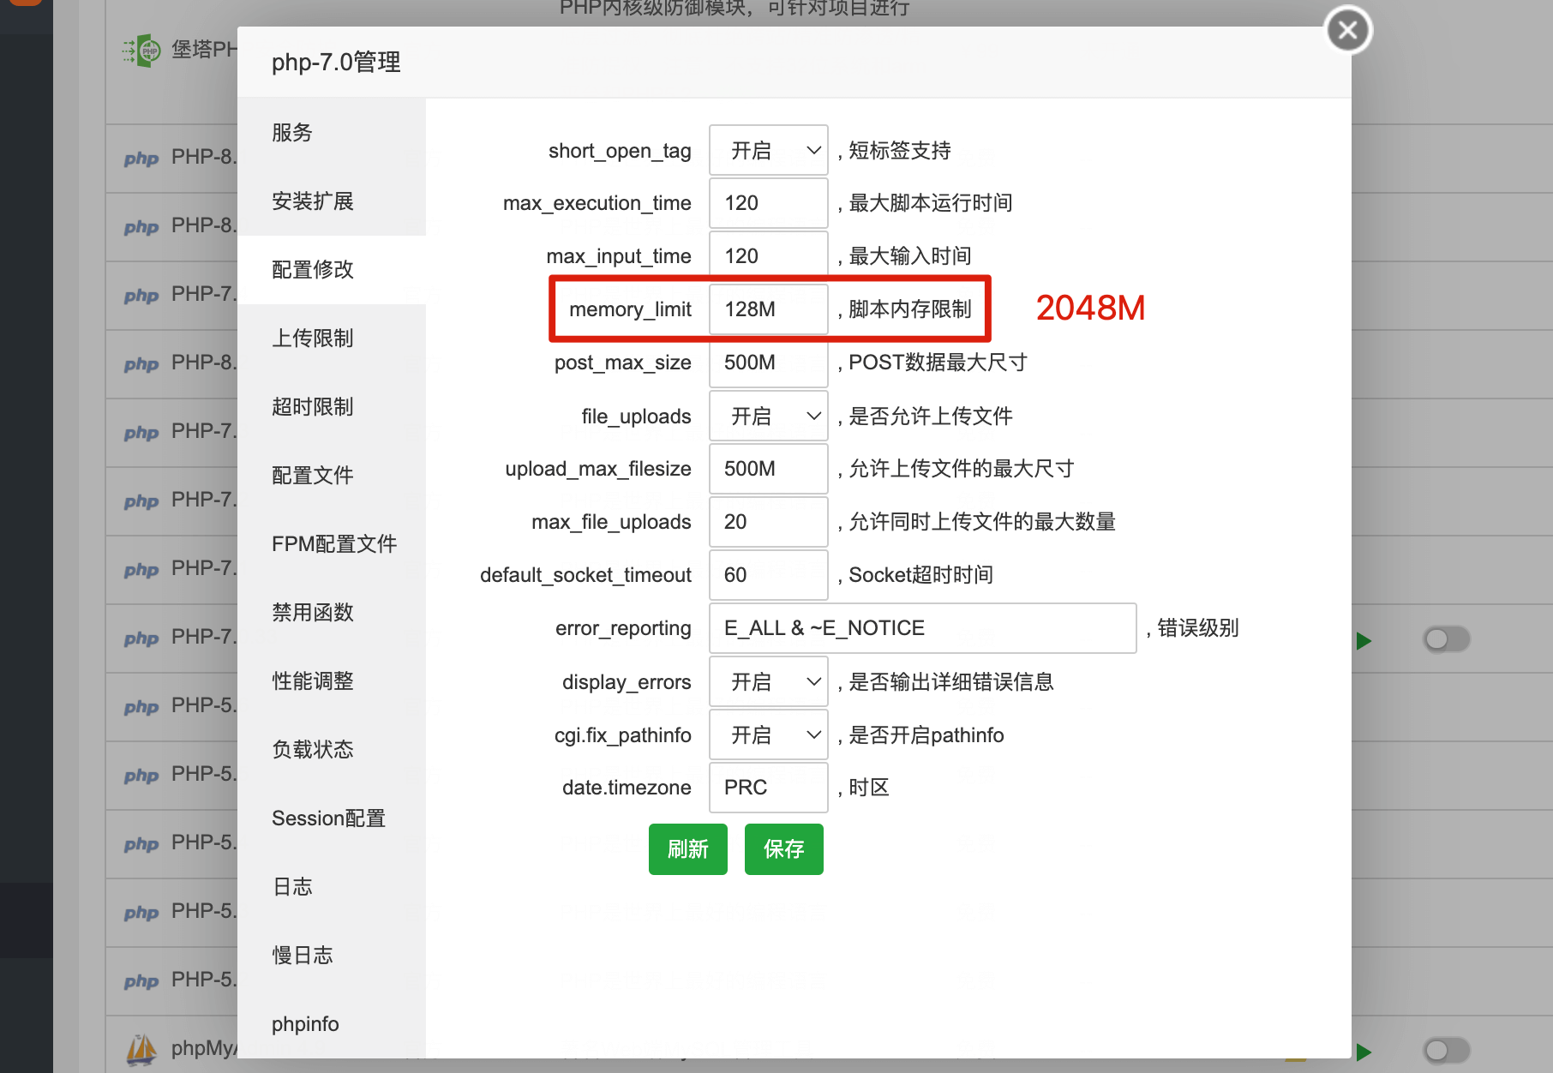1553x1073 pixels.
Task: Focus the default_socket_timeout field showing 60
Action: tap(769, 575)
